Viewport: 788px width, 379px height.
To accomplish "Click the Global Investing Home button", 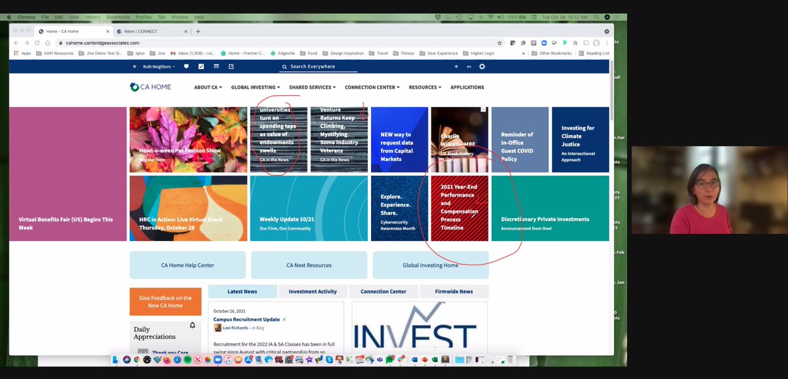I will pos(430,265).
